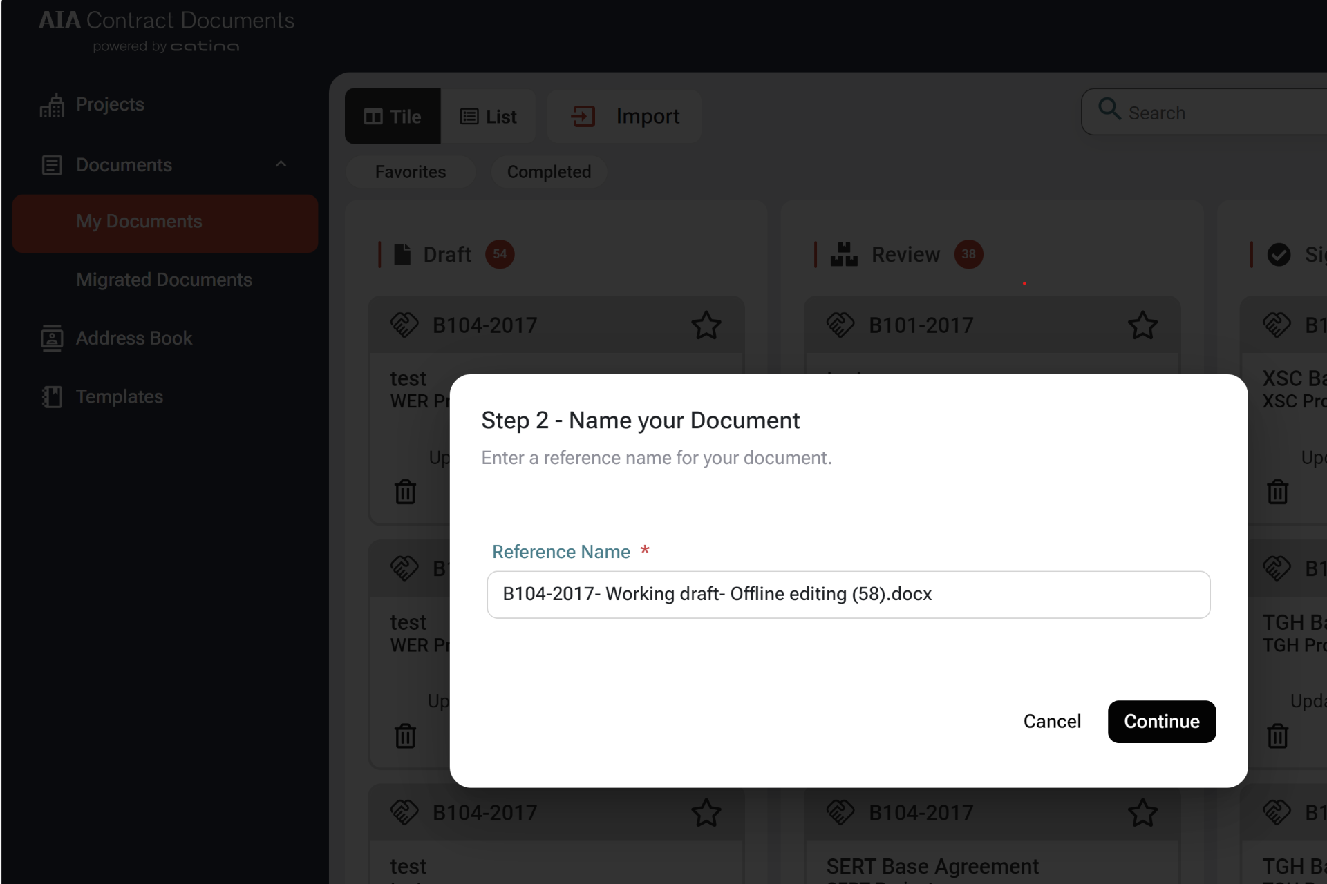The image size is (1327, 884).
Task: Click the AIA Contract Documents logo
Action: (167, 30)
